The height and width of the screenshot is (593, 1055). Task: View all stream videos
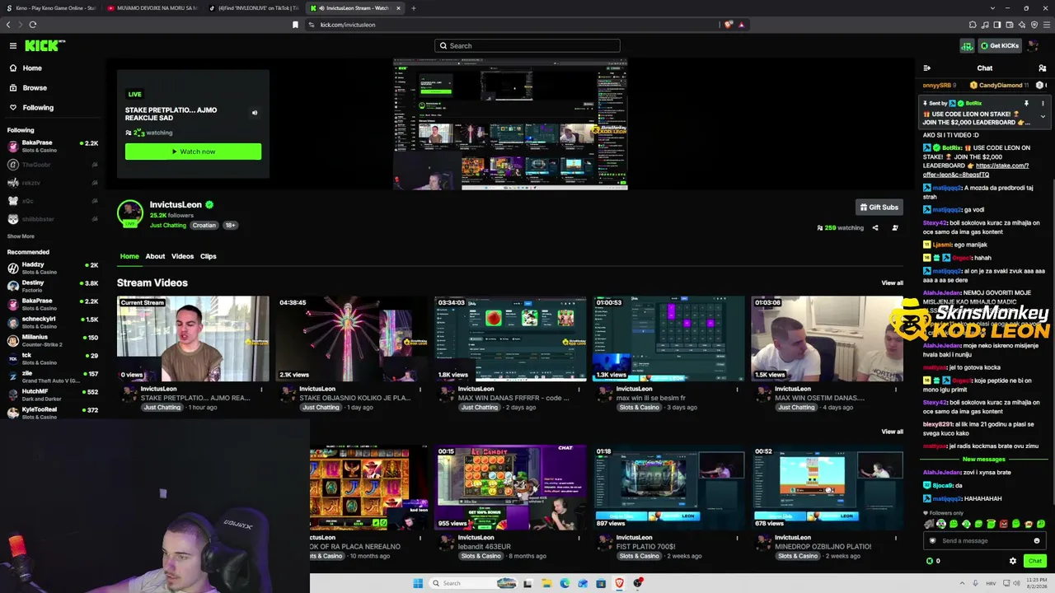pyautogui.click(x=892, y=282)
